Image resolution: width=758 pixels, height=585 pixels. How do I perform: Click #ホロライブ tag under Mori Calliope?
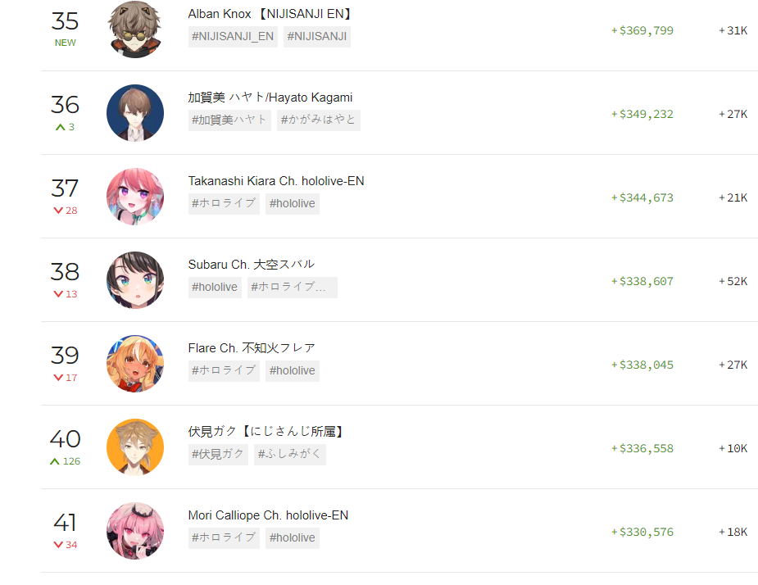[224, 538]
